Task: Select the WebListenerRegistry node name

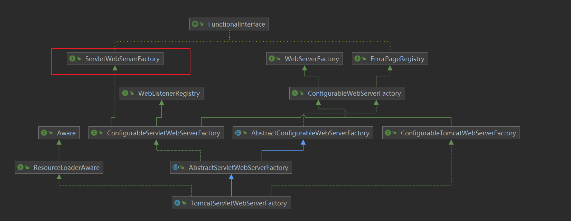Action: pos(169,93)
